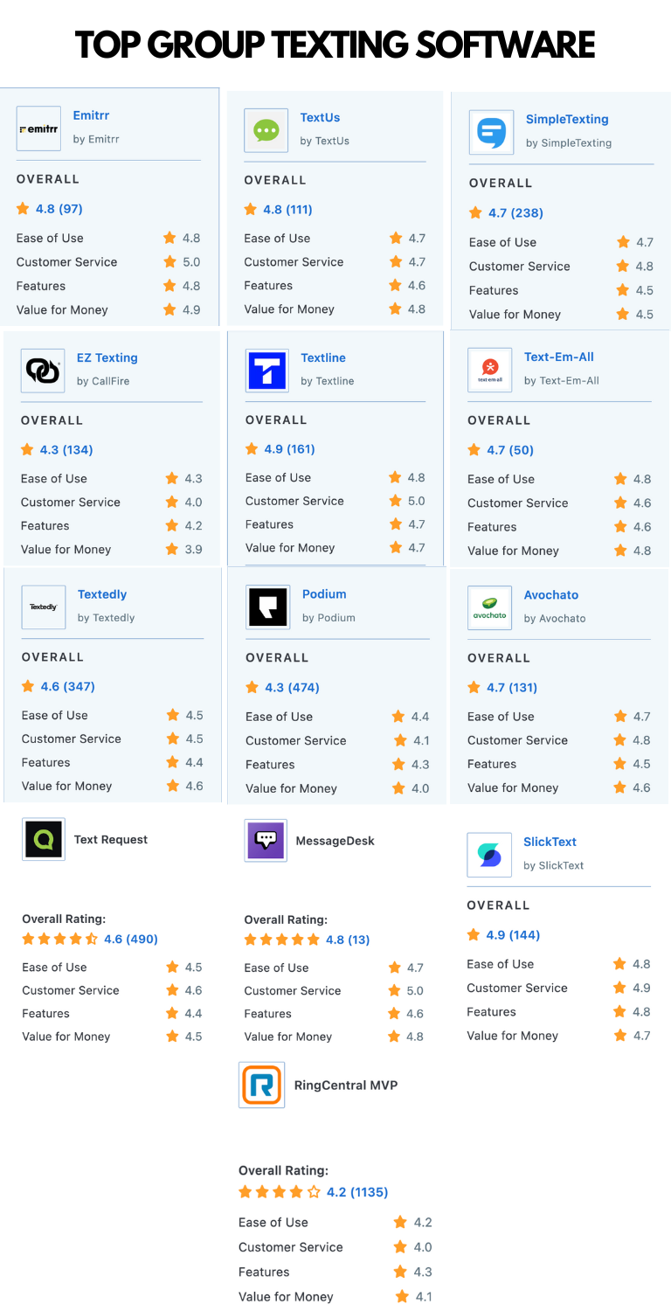Open the Emitrr title link
Screen dimensions: 671x1311
(91, 115)
